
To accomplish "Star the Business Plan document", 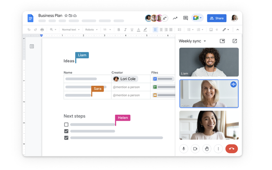I will (66, 15).
